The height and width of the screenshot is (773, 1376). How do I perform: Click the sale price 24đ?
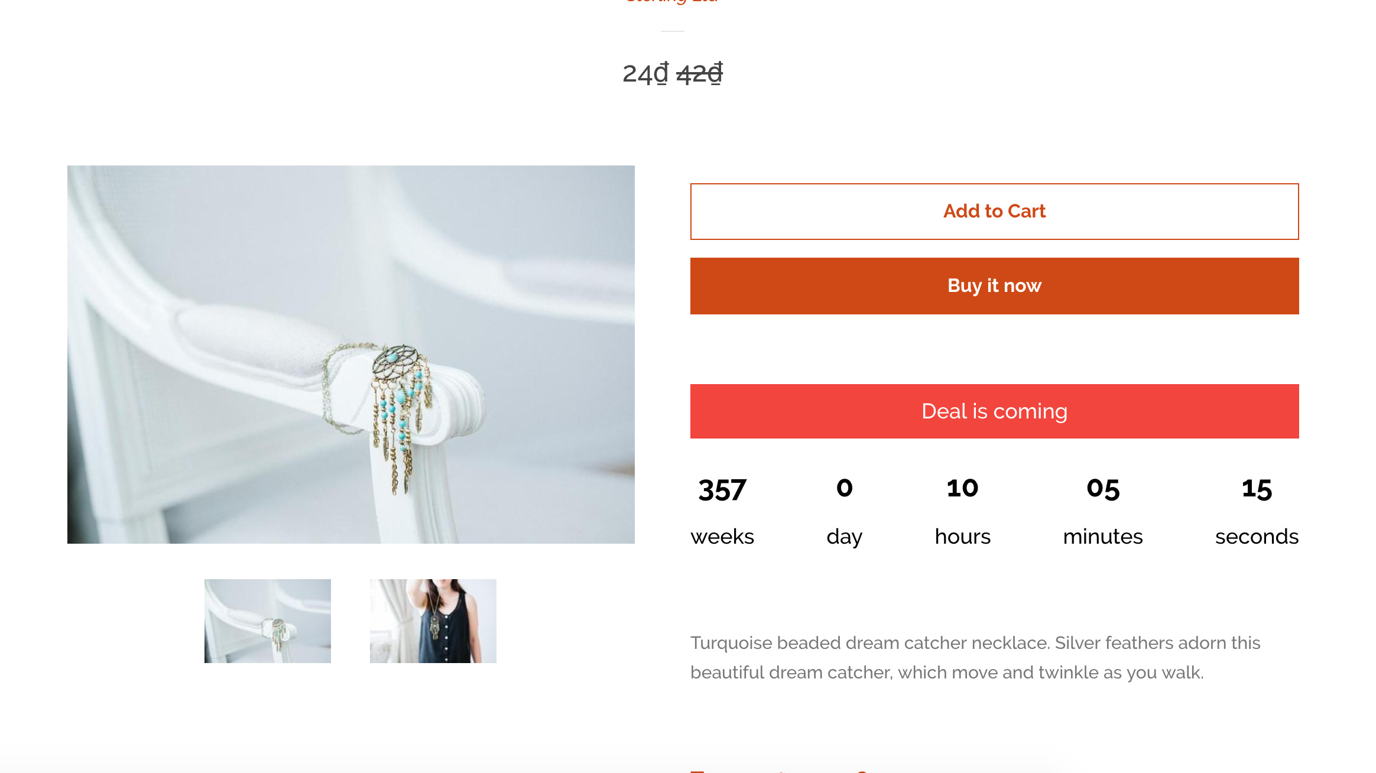[x=646, y=74]
